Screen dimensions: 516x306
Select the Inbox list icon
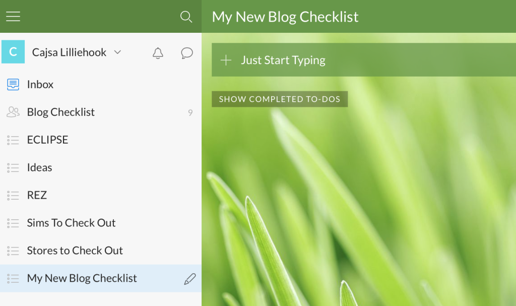[x=14, y=84]
